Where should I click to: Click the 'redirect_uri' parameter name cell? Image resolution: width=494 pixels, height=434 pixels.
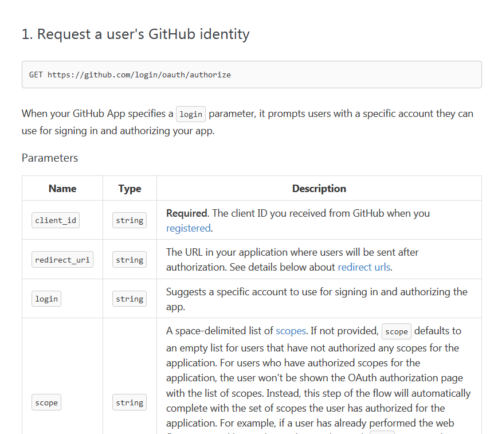point(62,260)
